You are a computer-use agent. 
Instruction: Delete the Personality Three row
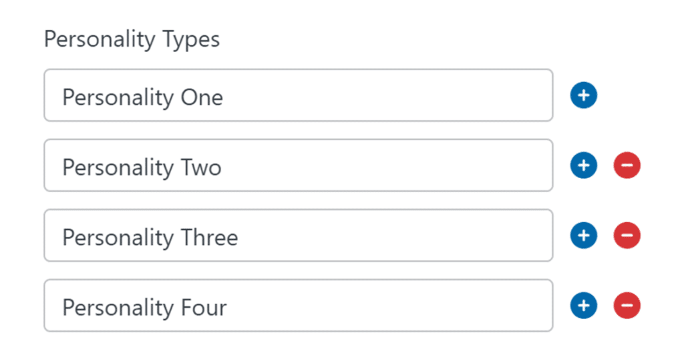pyautogui.click(x=627, y=236)
